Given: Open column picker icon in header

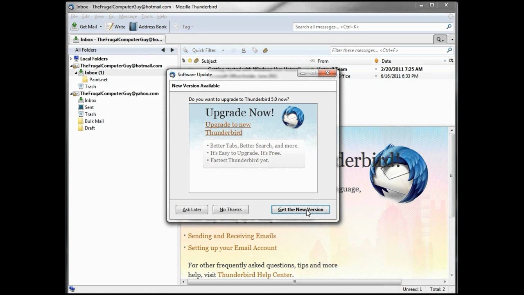Looking at the screenshot, I should (451, 61).
